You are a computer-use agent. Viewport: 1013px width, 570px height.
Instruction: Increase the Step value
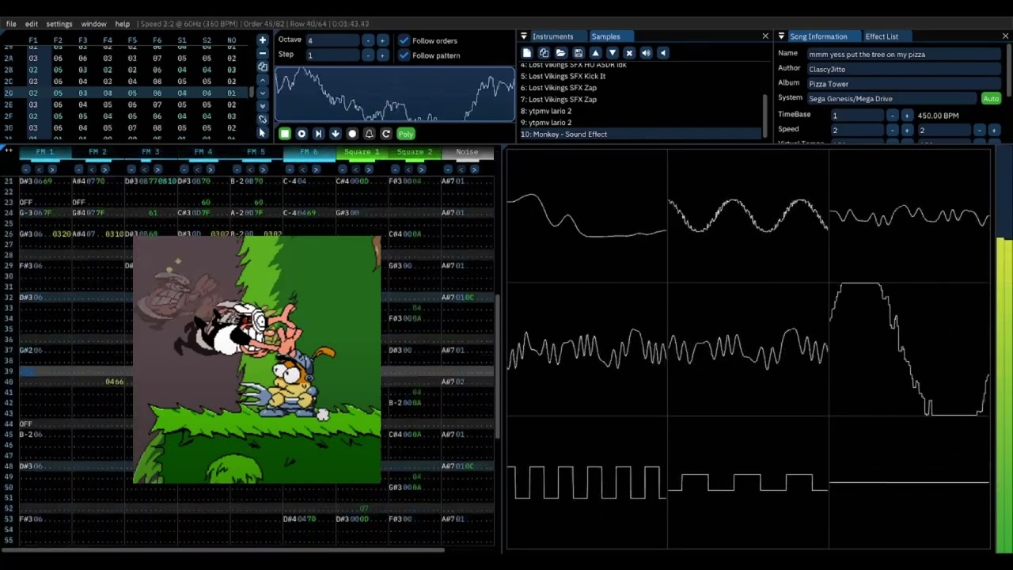coord(382,55)
